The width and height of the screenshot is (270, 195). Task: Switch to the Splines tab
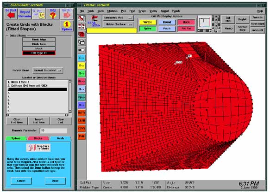click(x=16, y=138)
